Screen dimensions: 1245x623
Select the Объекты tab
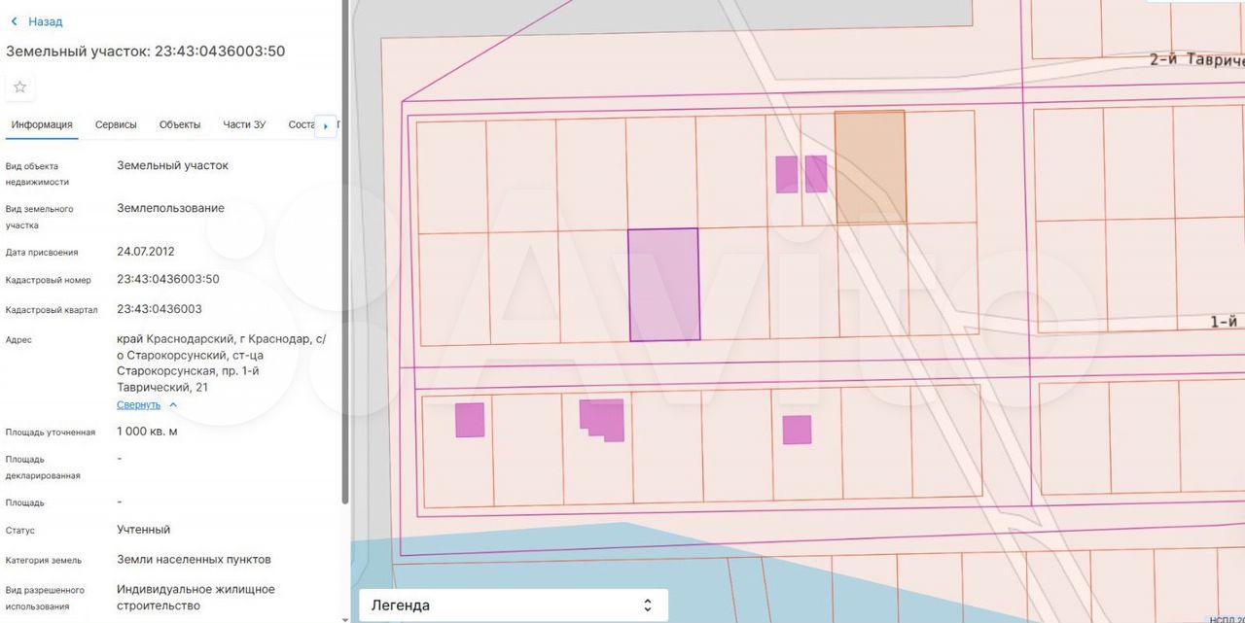180,124
